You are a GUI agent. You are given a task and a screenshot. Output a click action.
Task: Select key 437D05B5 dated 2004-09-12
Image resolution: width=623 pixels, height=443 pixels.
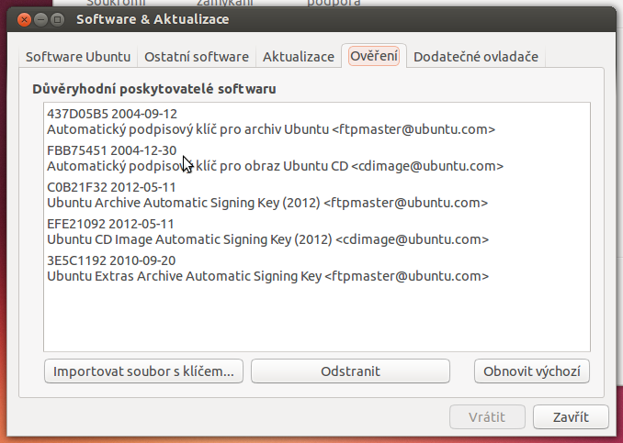[x=317, y=121]
